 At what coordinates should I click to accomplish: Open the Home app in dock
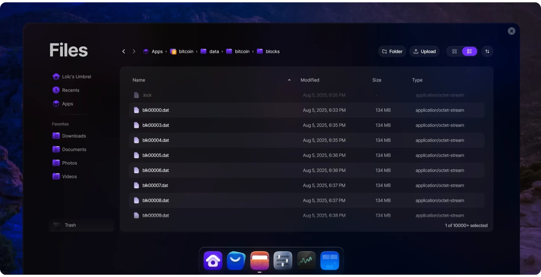213,261
